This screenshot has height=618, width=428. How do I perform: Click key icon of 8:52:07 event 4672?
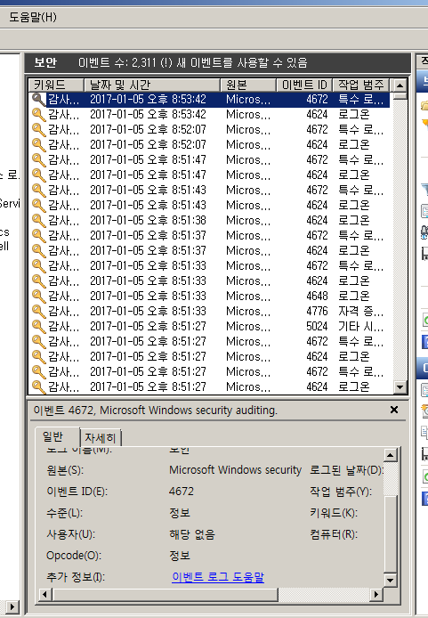coord(38,130)
